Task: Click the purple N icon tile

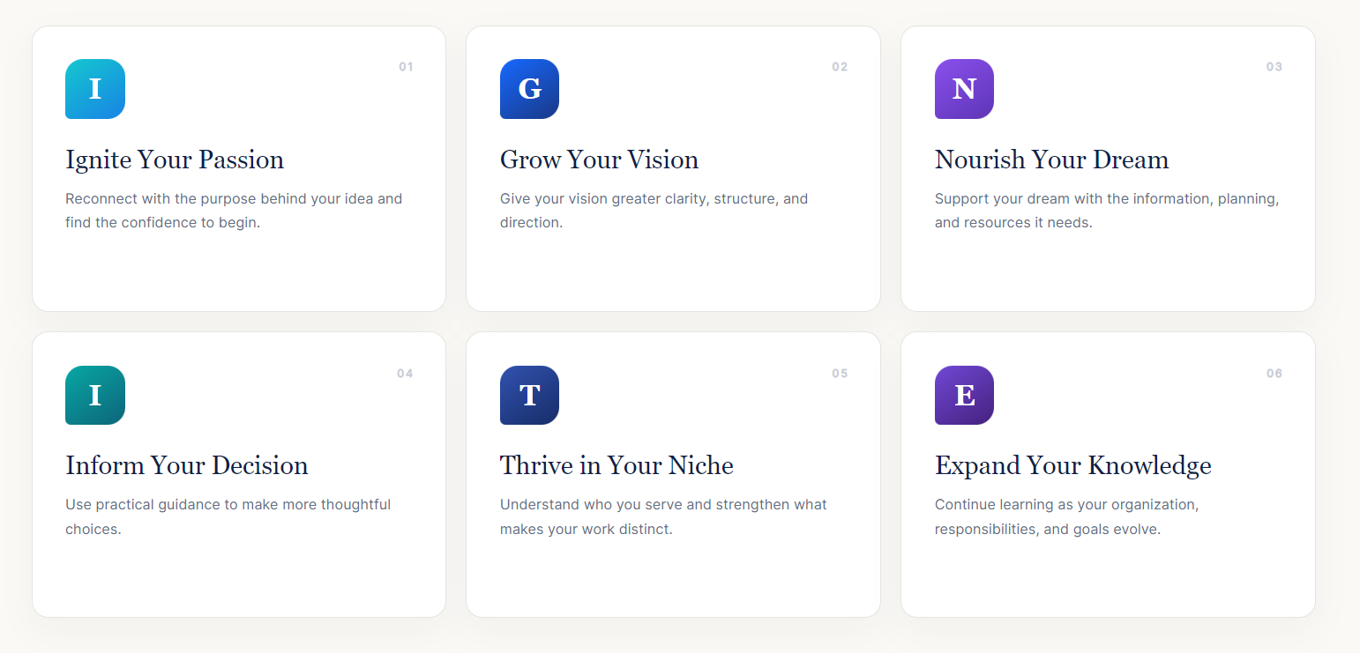Action: point(964,89)
